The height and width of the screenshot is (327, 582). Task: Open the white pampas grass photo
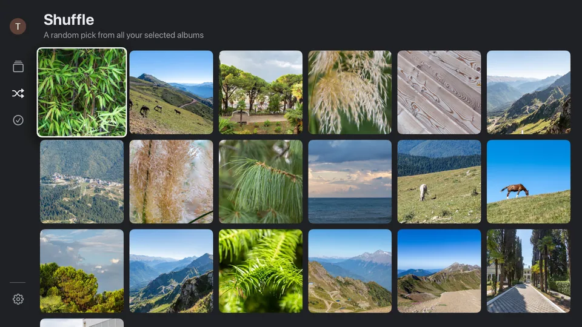coord(350,92)
